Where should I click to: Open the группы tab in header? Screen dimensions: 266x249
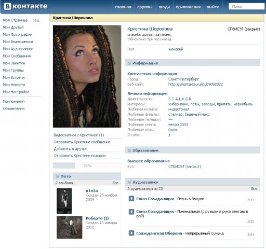click(x=145, y=7)
